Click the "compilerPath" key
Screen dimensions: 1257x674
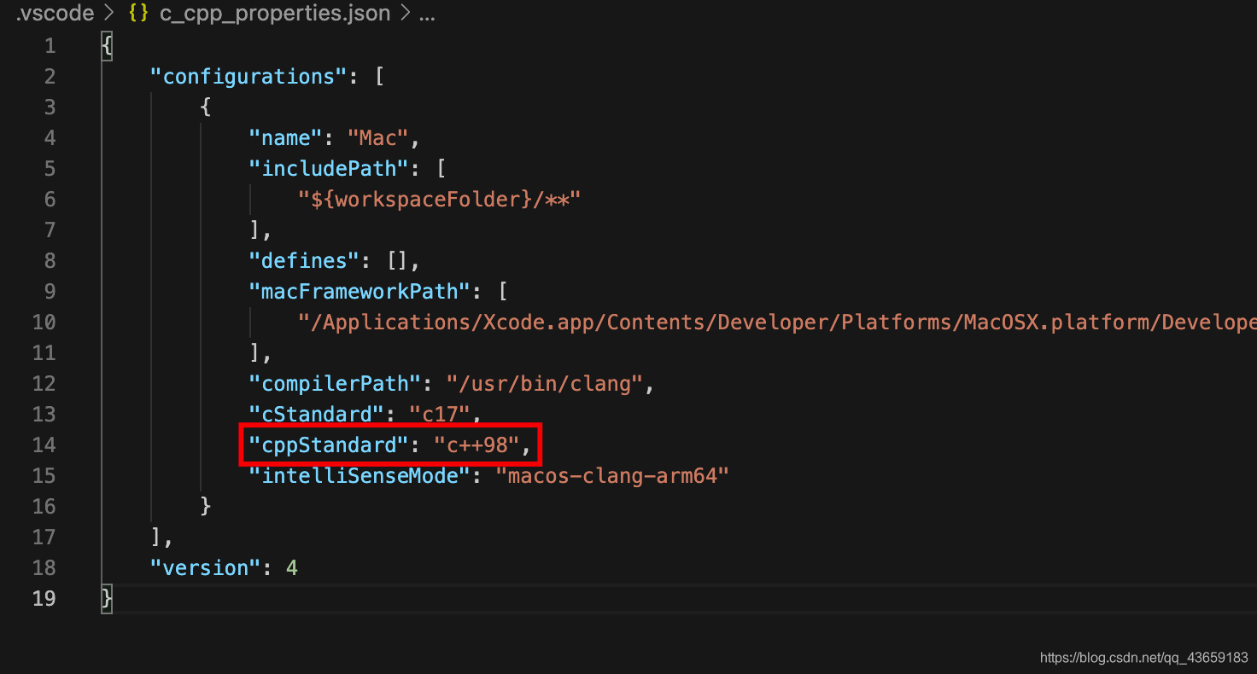pos(336,383)
